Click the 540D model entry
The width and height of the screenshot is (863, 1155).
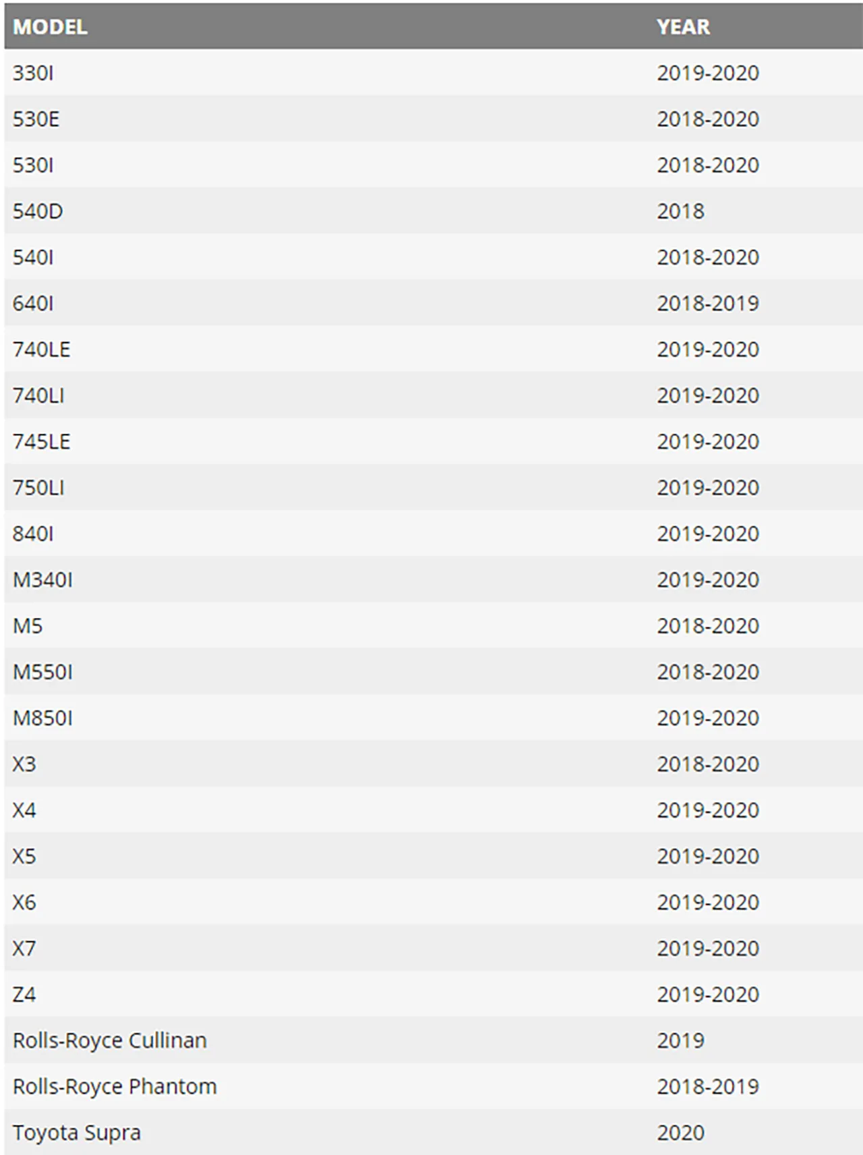coord(38,211)
